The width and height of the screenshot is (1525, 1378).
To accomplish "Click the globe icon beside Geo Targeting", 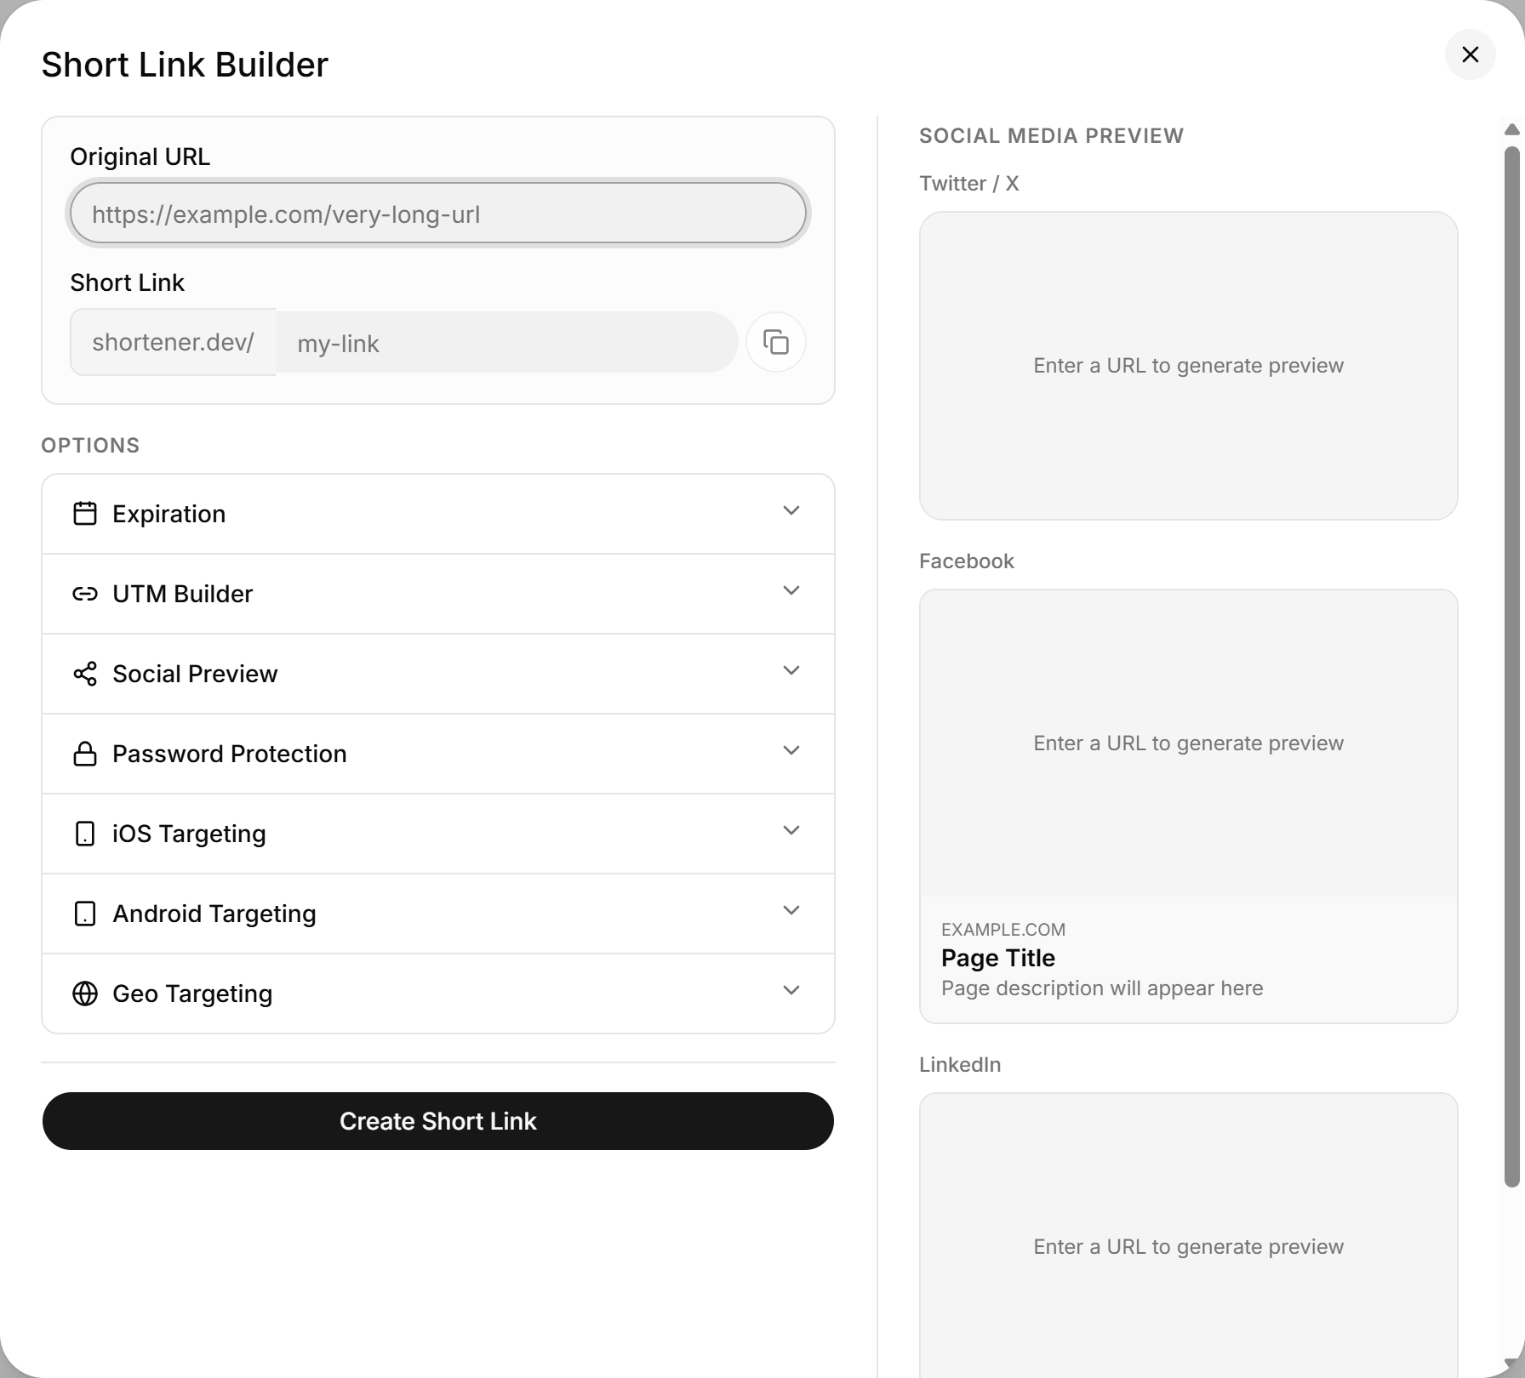I will coord(85,994).
